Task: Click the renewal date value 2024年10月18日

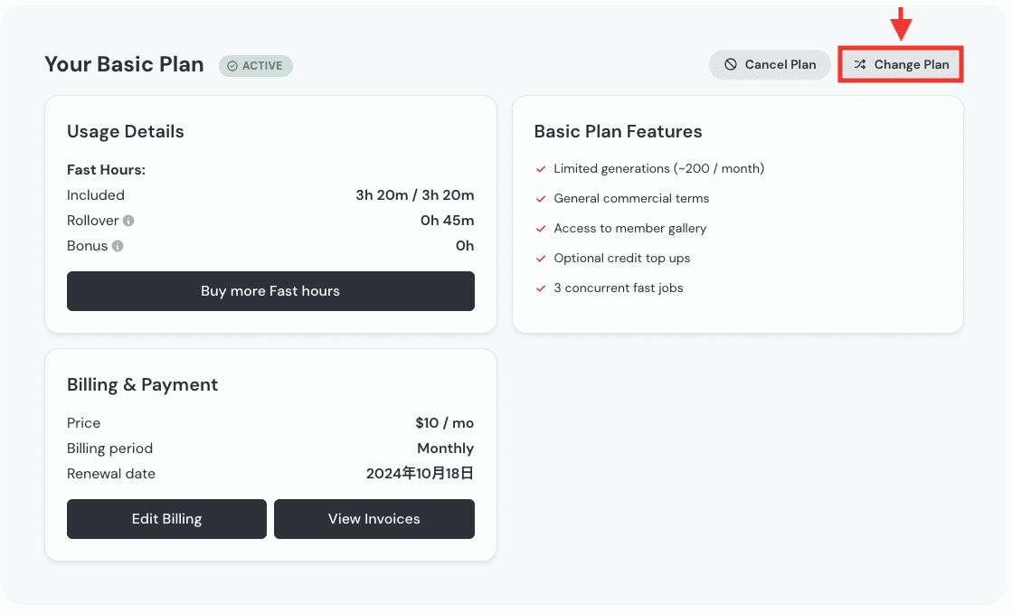Action: point(420,474)
